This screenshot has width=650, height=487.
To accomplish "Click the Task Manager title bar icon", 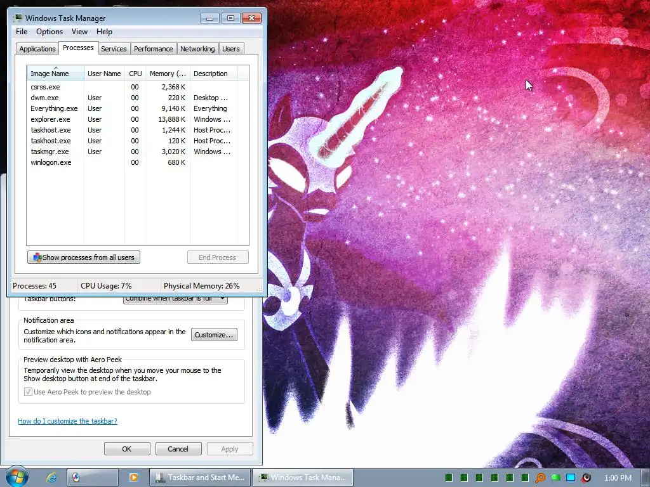I will [17, 18].
